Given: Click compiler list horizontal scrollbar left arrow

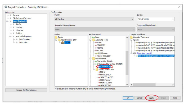Looking at the screenshot, I should click(x=132, y=85).
